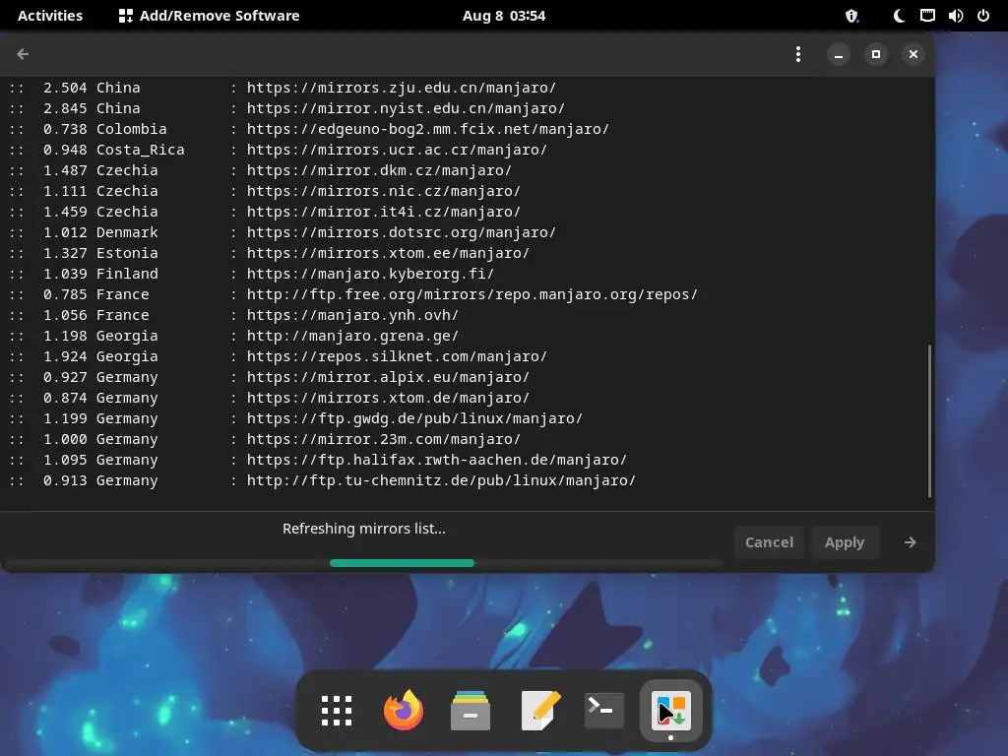The width and height of the screenshot is (1008, 756).
Task: Open the power menu icon
Action: pos(983,16)
